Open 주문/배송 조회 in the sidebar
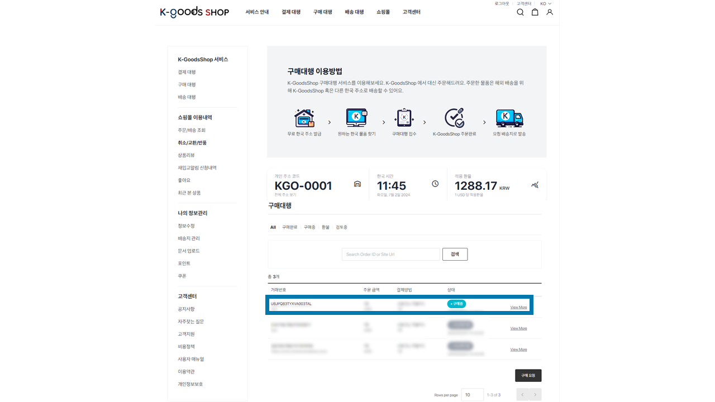Viewport: 715px width, 402px height. (192, 130)
